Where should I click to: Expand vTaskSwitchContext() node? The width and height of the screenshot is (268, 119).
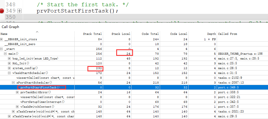[17, 107]
